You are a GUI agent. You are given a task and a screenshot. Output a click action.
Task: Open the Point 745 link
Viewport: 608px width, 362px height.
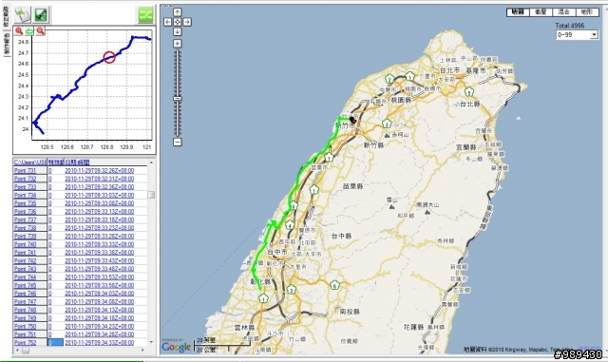coord(25,285)
